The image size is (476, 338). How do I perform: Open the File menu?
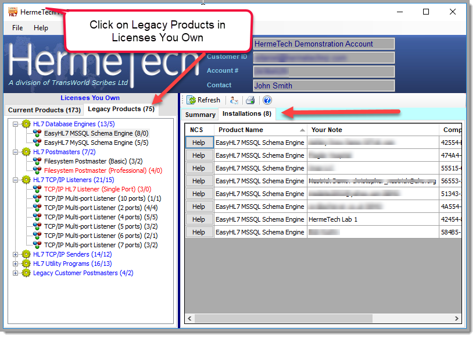[17, 28]
